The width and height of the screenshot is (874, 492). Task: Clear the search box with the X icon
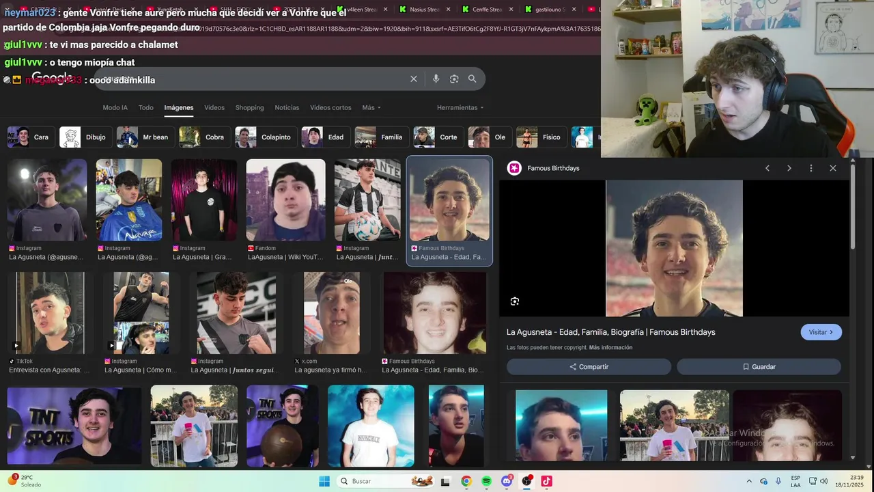point(413,79)
